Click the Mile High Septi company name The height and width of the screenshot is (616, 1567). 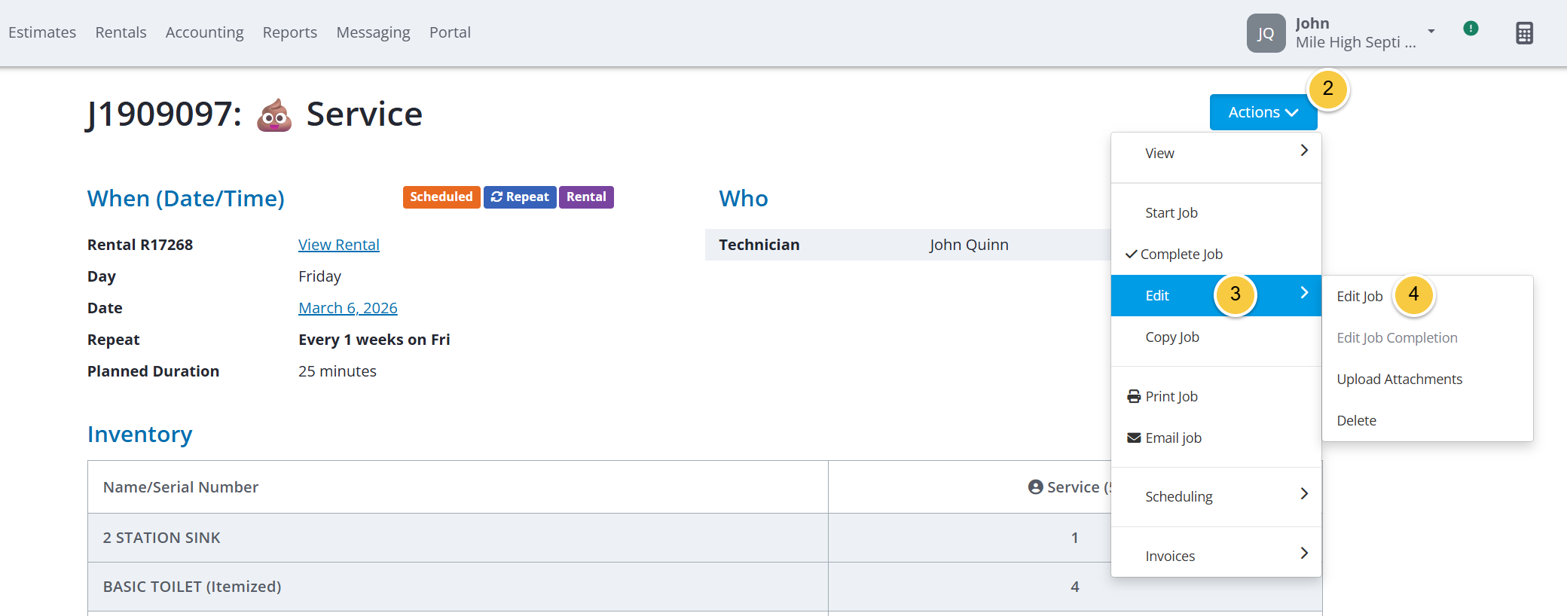pos(1355,42)
